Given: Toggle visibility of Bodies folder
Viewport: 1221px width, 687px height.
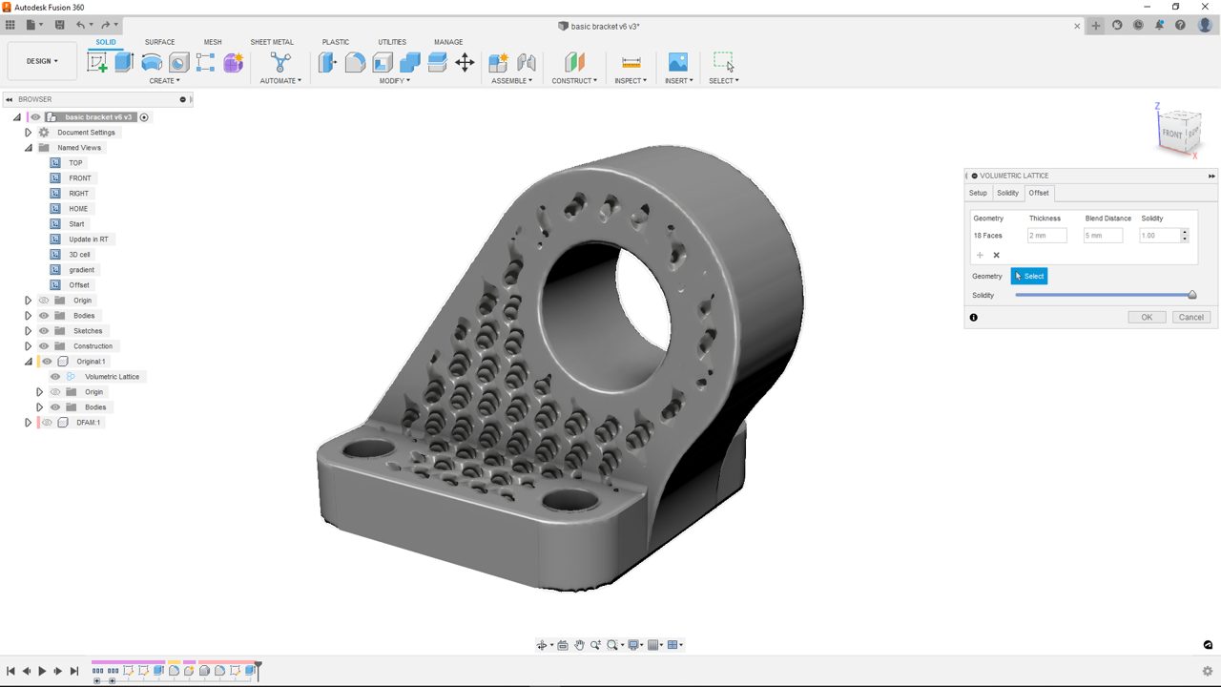Looking at the screenshot, I should coord(44,316).
